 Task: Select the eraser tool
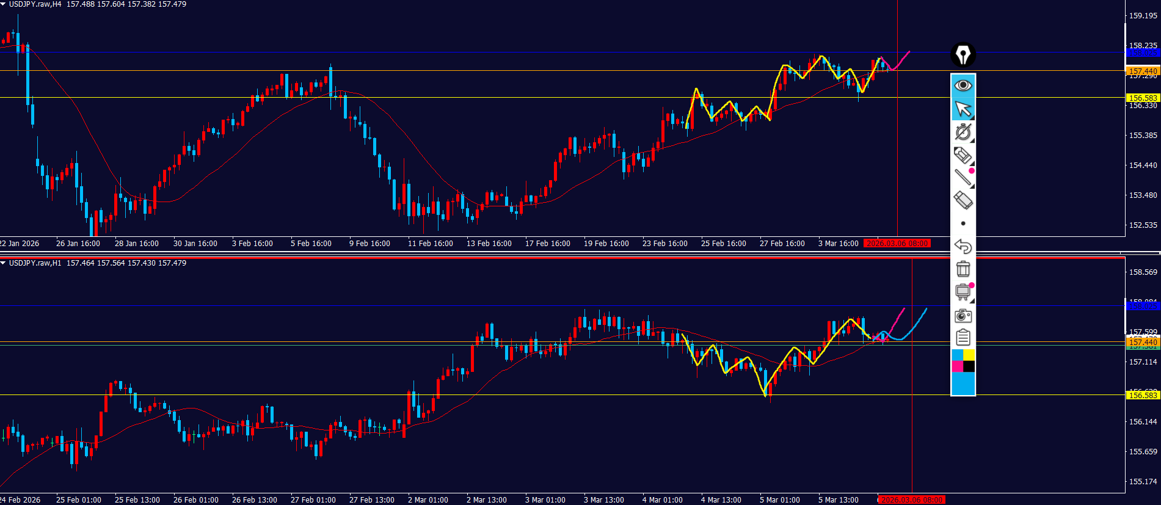click(x=963, y=200)
